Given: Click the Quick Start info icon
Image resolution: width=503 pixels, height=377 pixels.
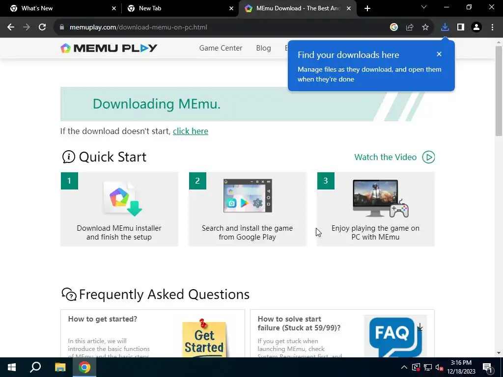Looking at the screenshot, I should coord(69,157).
